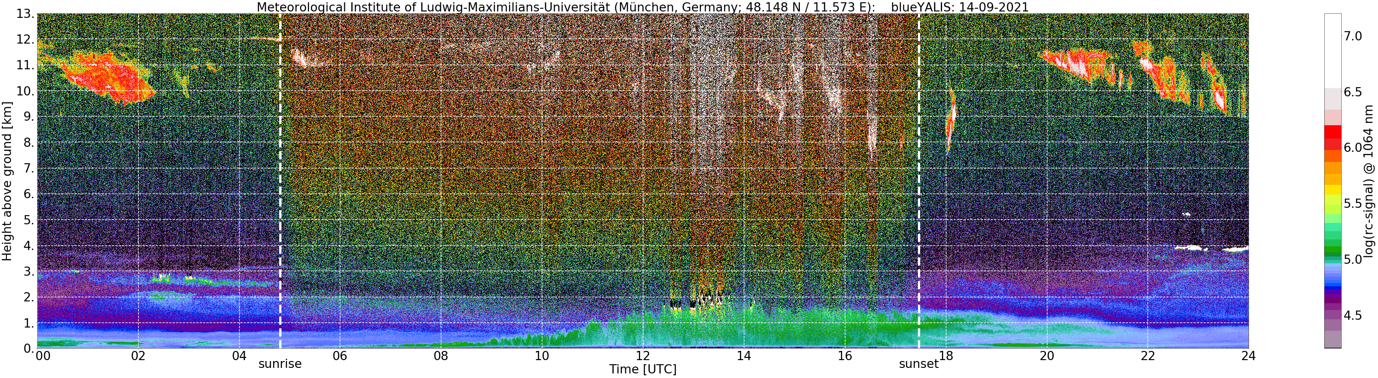The height and width of the screenshot is (378, 1378).
Task: Click the time axis tick label 04
Action: 239,356
